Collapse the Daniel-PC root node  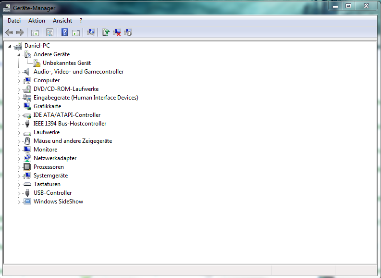tap(10, 46)
